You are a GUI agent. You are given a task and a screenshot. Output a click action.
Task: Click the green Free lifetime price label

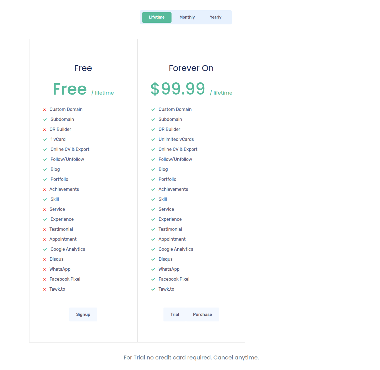point(70,89)
